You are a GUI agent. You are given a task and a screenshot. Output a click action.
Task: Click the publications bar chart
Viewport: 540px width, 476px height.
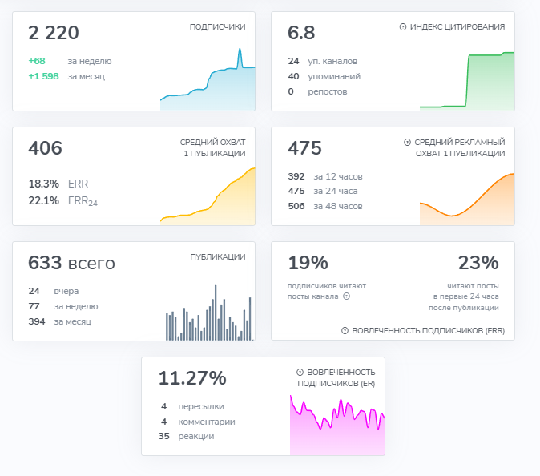[x=209, y=313]
